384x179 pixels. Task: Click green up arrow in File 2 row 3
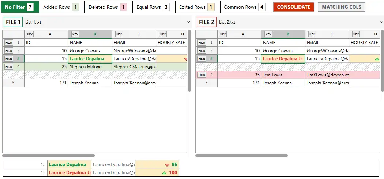tap(377, 59)
